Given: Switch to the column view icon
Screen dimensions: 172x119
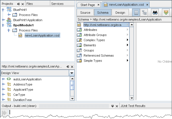Looking at the screenshot, I should tap(136, 13).
